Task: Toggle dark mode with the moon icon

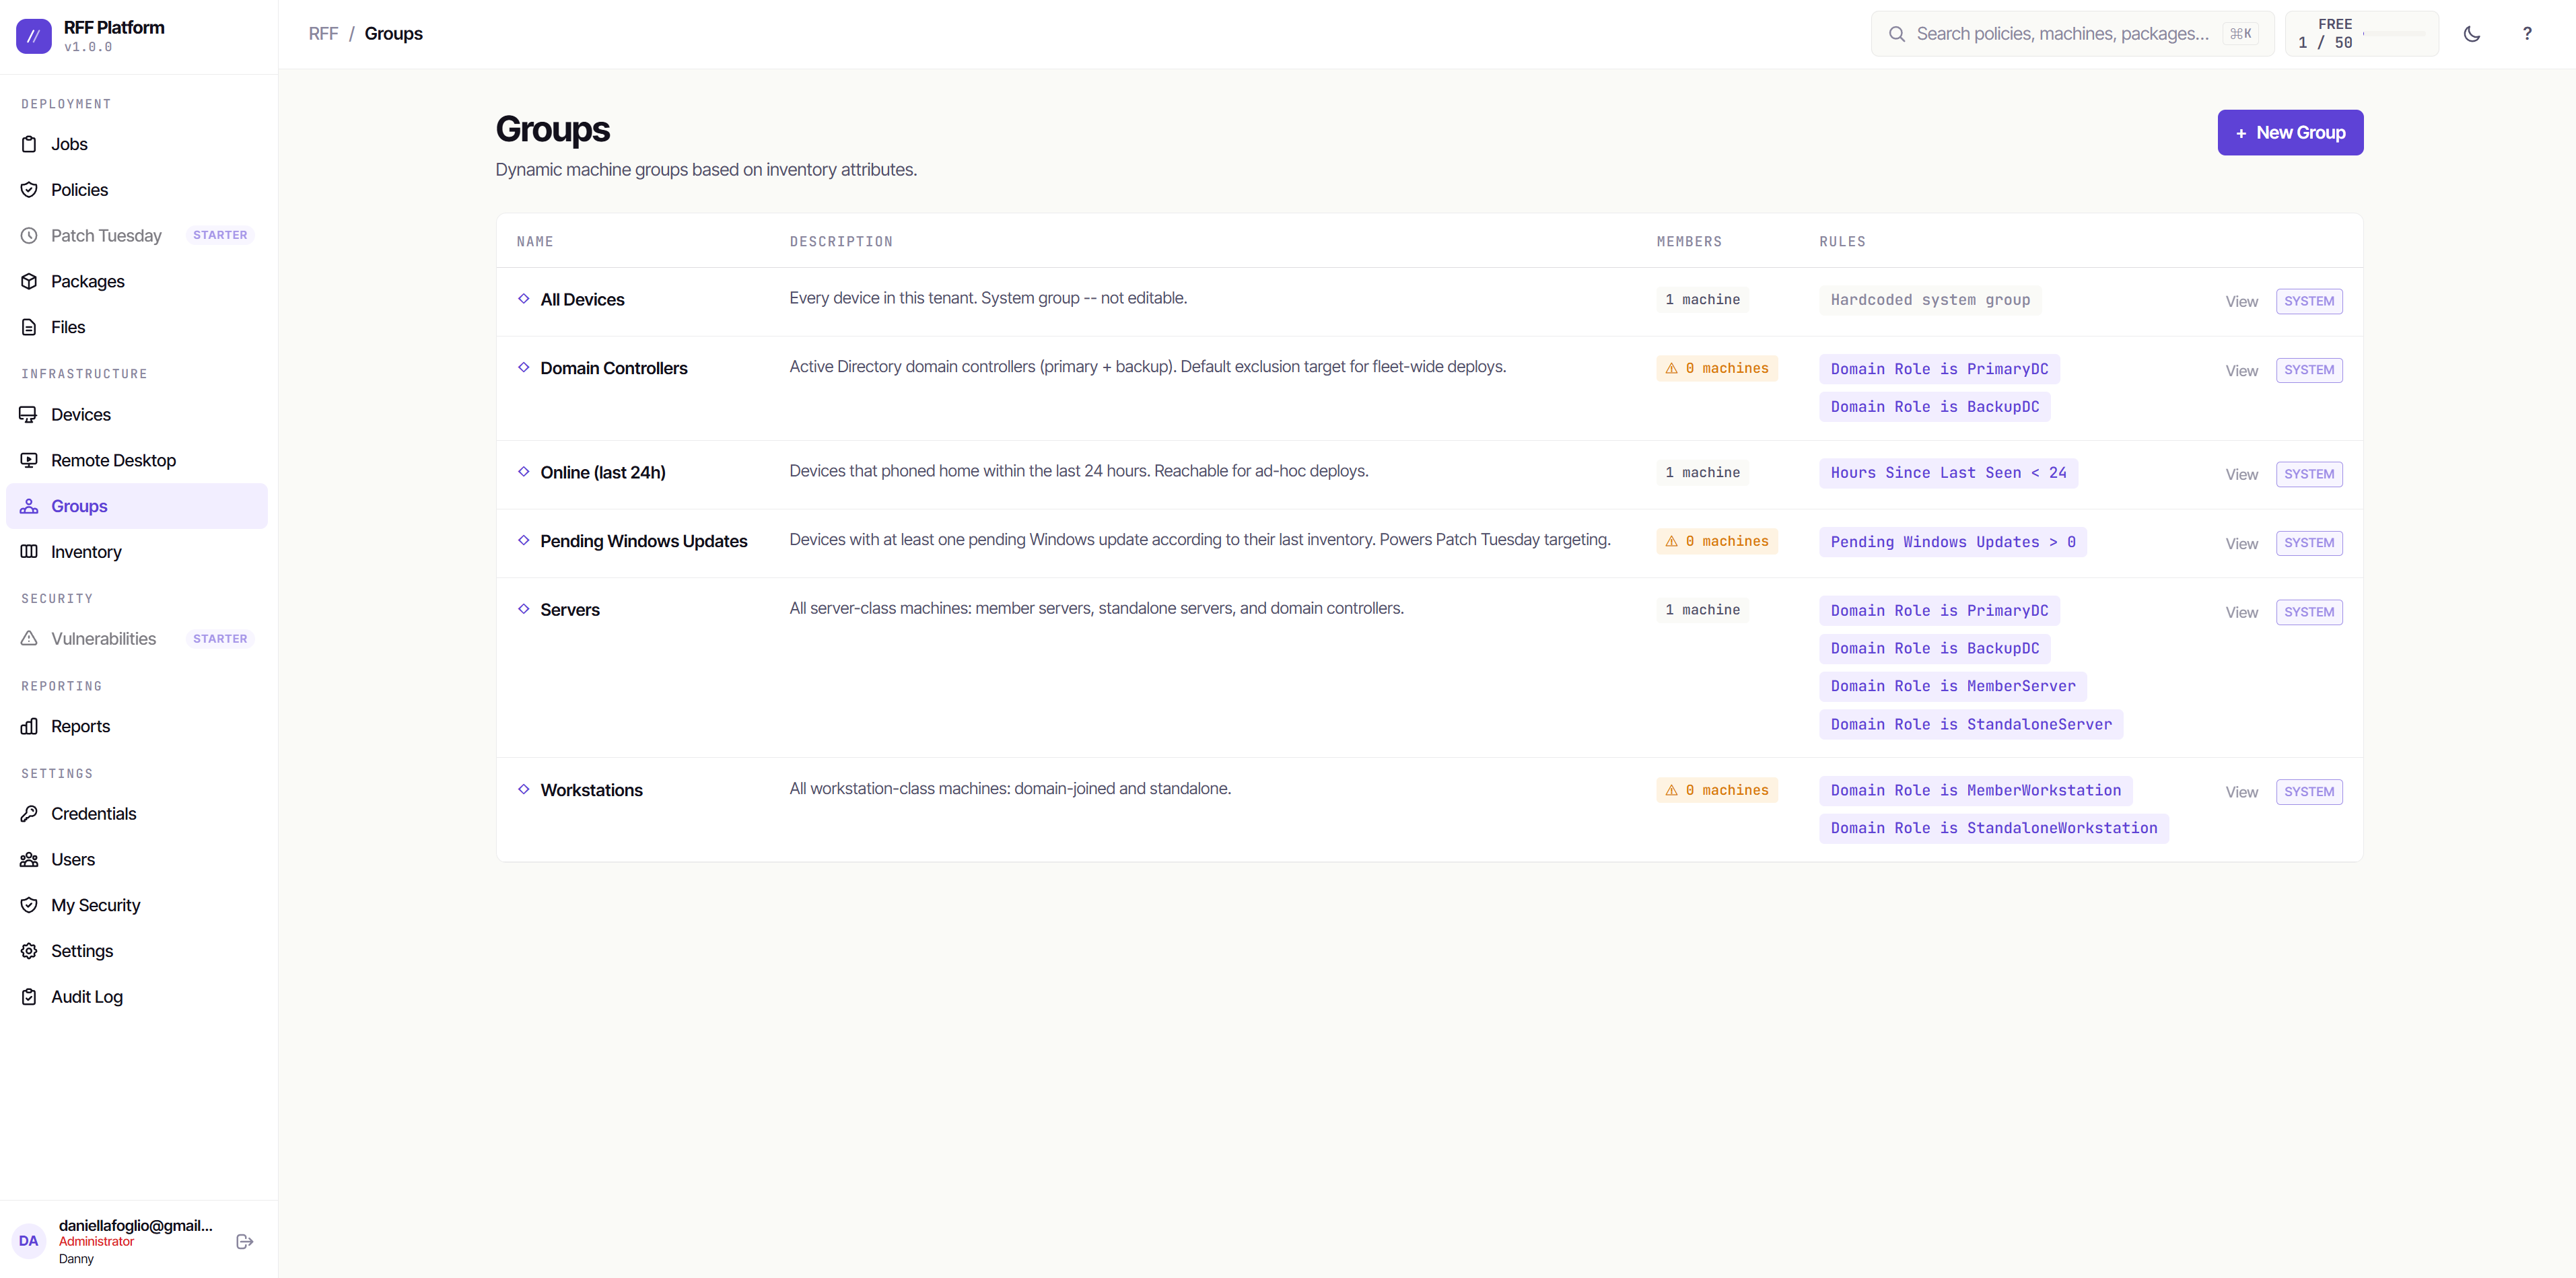Action: (x=2472, y=34)
